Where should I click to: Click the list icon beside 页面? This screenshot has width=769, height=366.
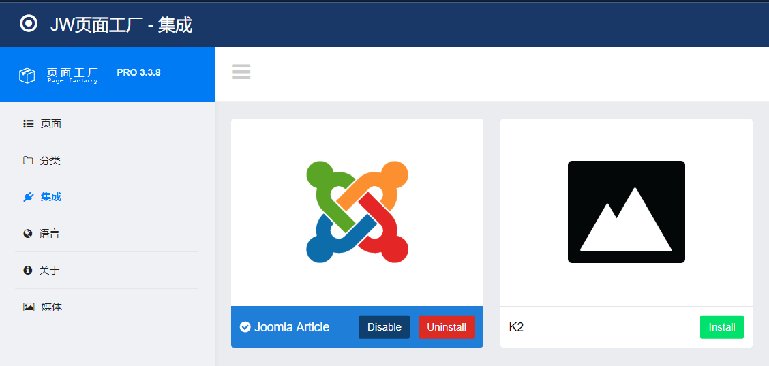click(x=29, y=123)
